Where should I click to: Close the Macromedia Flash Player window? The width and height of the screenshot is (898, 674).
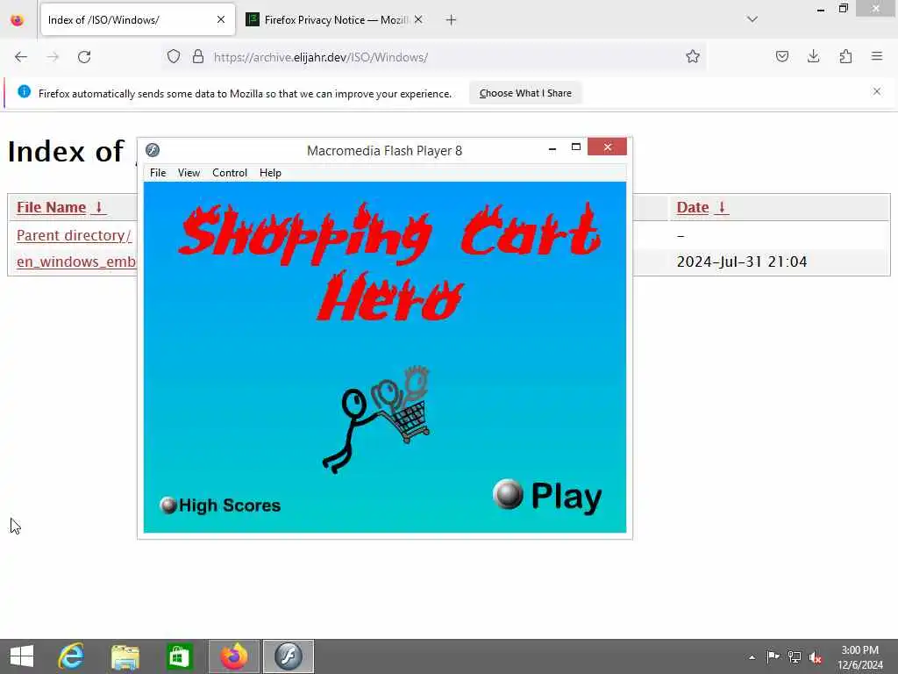[x=607, y=147]
